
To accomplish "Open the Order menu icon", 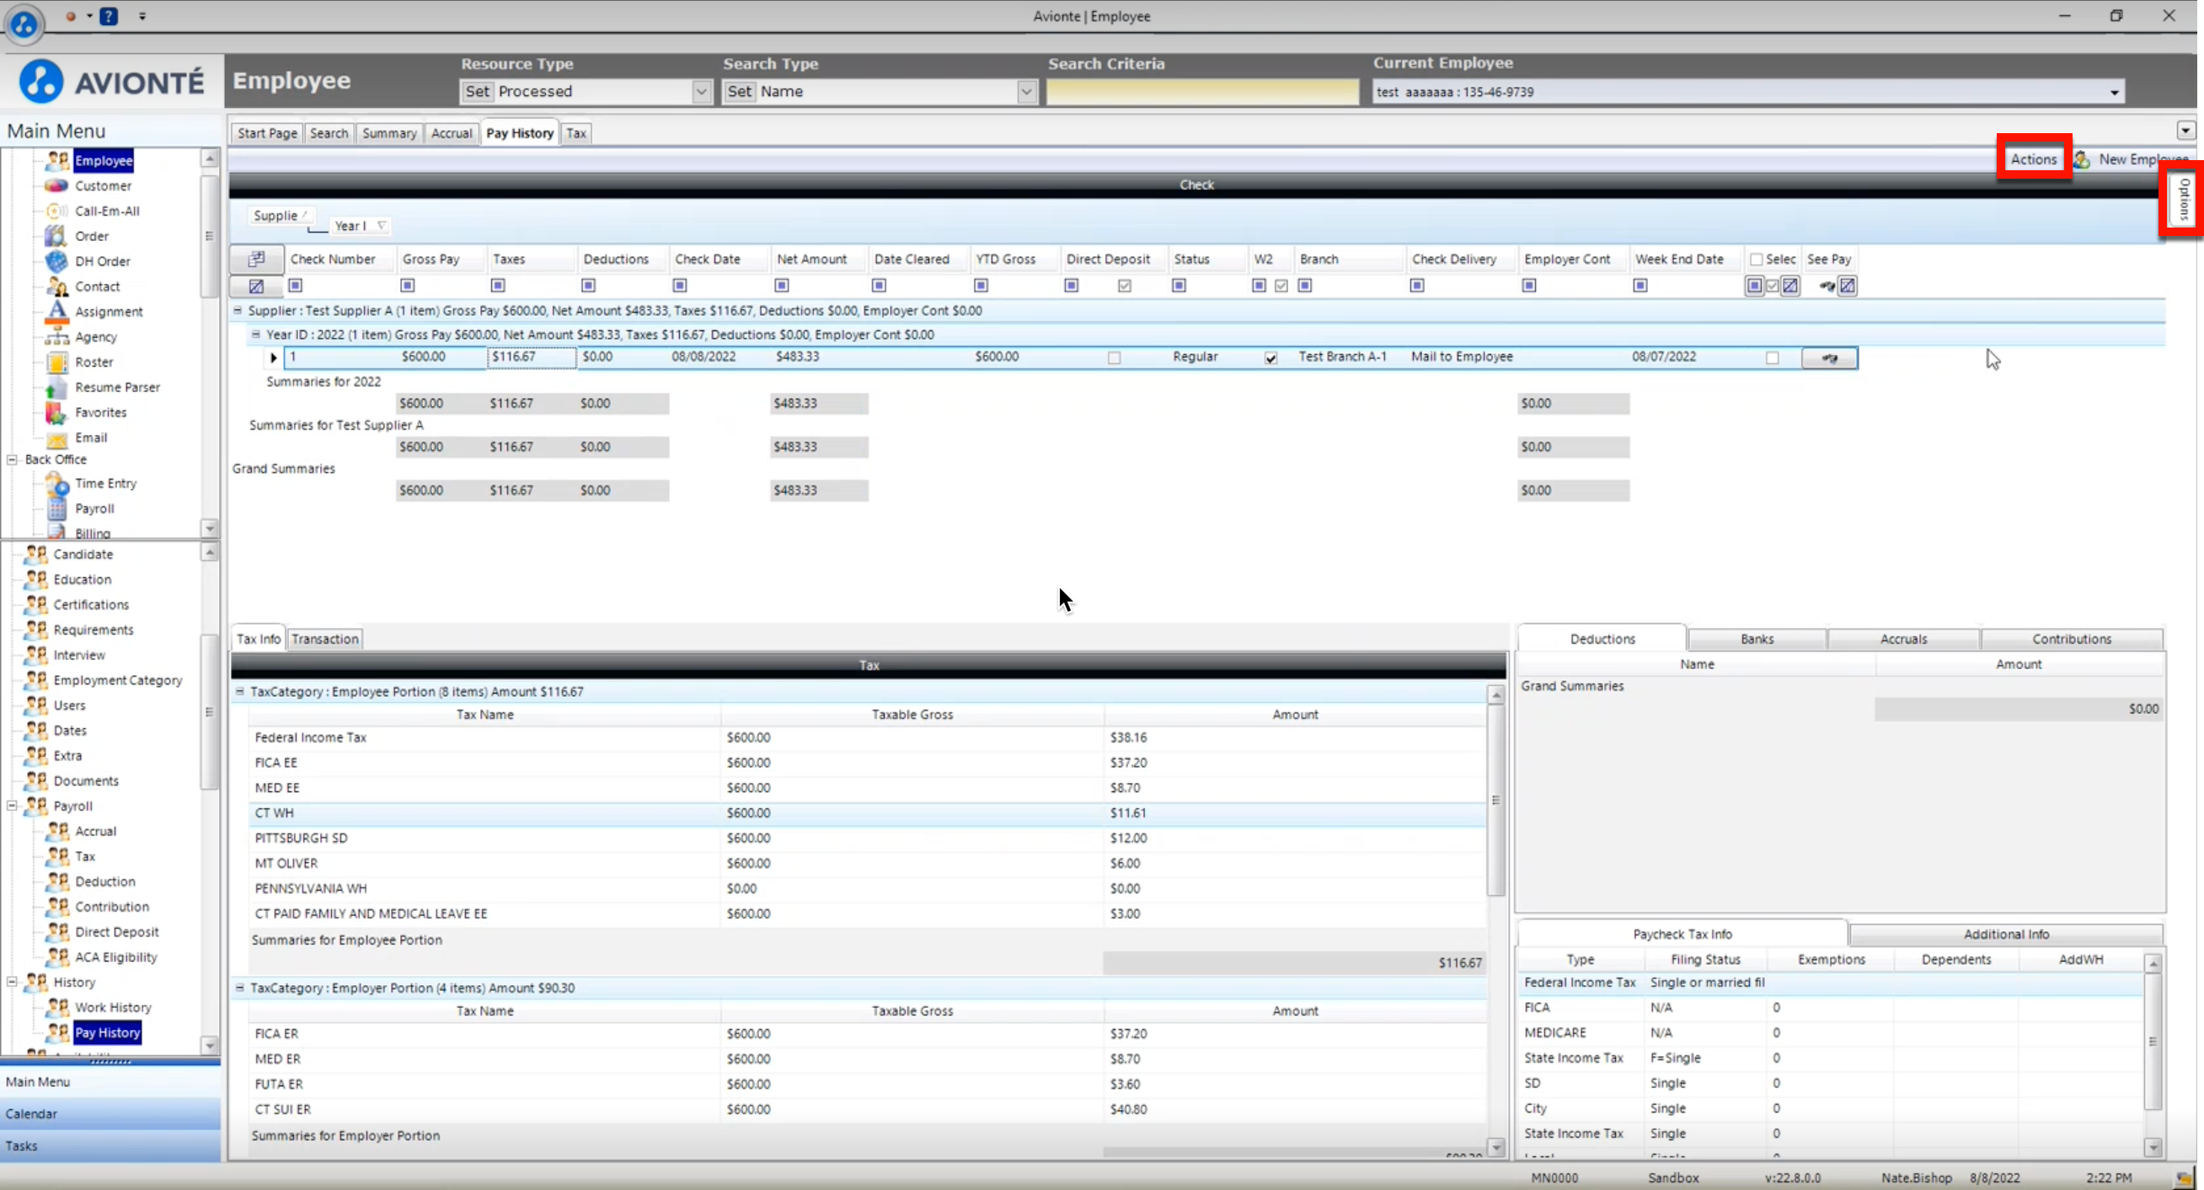I will 56,235.
